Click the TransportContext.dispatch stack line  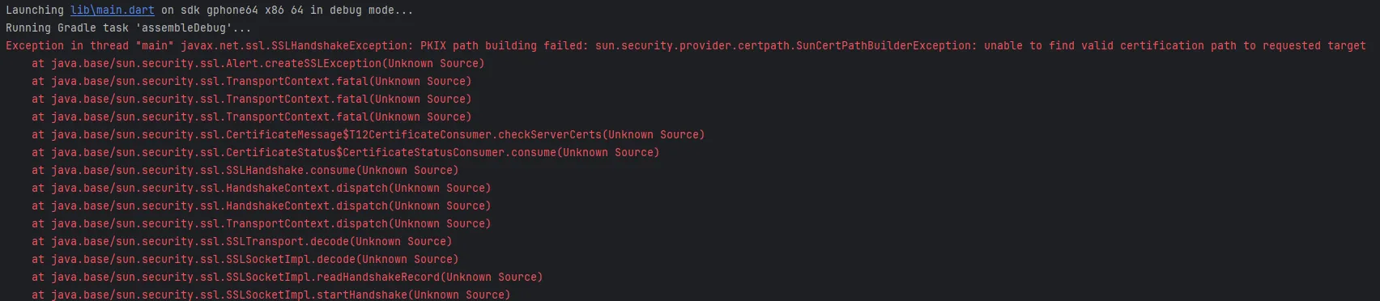point(262,224)
